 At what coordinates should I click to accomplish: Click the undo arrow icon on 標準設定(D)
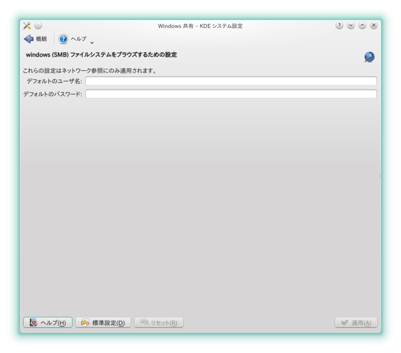click(85, 322)
